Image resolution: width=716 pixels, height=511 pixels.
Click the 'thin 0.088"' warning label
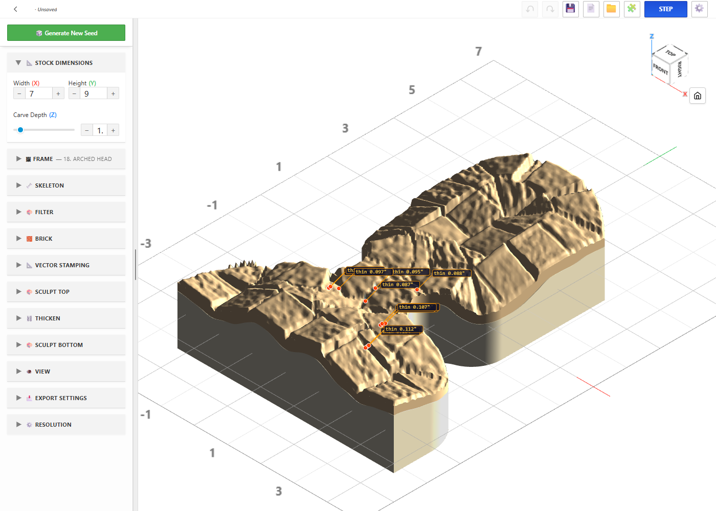[x=452, y=273]
